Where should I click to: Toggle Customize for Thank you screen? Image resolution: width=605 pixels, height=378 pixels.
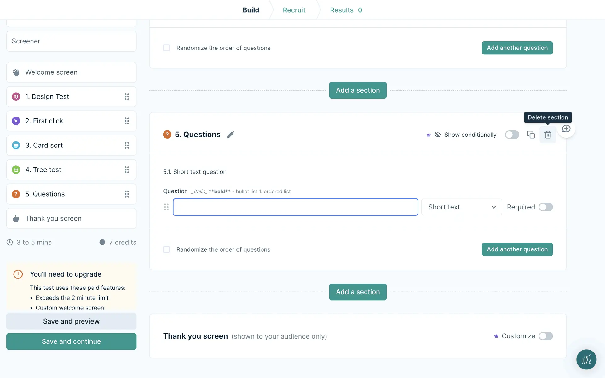(545, 336)
